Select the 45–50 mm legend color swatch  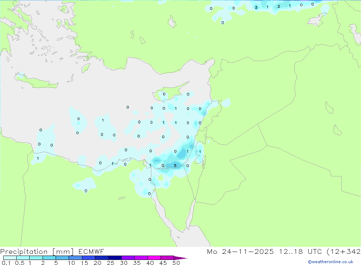tap(168, 258)
